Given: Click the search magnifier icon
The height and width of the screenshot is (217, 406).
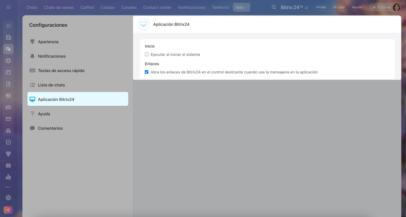Looking at the screenshot, I should tap(274, 7).
